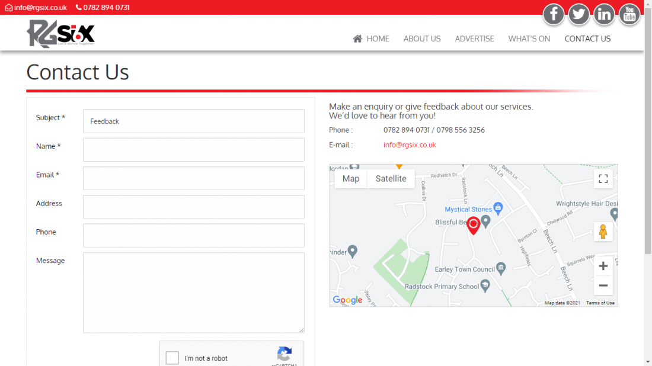Image resolution: width=652 pixels, height=366 pixels.
Task: Go to the HOME menu item
Action: point(378,38)
